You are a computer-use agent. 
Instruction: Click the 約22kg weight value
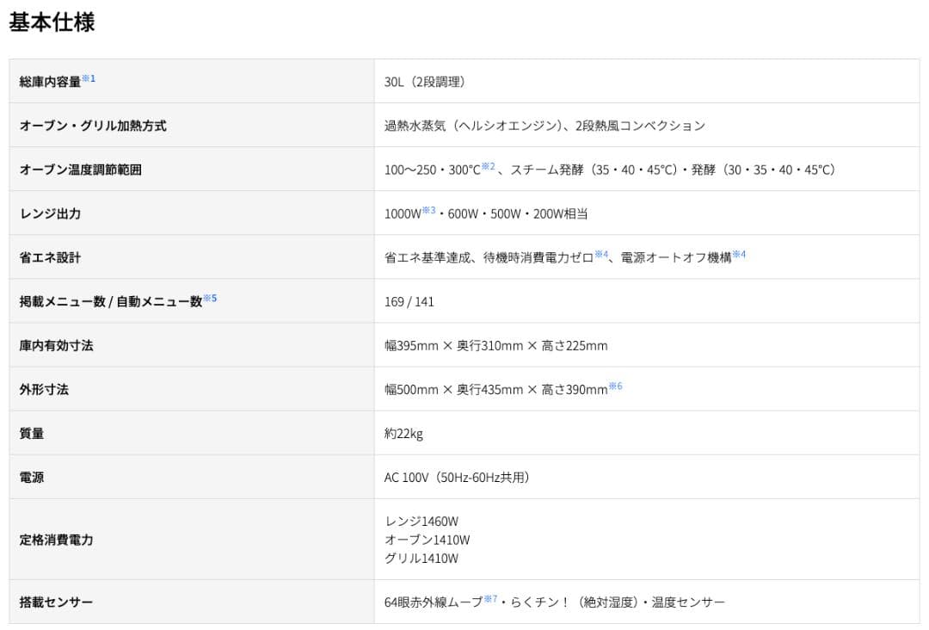point(403,434)
